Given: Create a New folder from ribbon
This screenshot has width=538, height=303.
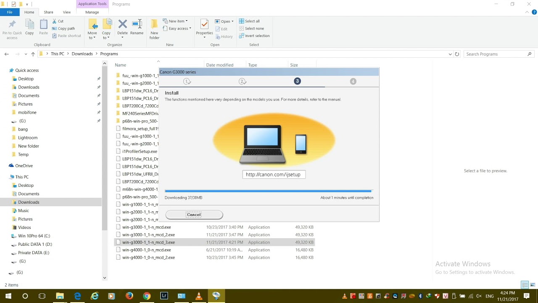Looking at the screenshot, I should [x=154, y=29].
